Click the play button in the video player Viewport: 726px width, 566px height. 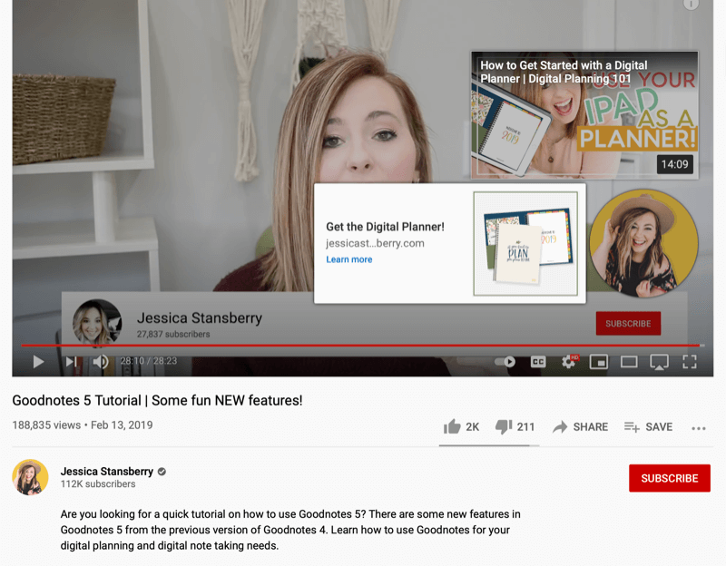pos(39,361)
